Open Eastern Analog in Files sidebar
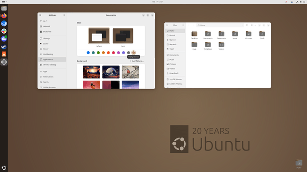 [175, 84]
